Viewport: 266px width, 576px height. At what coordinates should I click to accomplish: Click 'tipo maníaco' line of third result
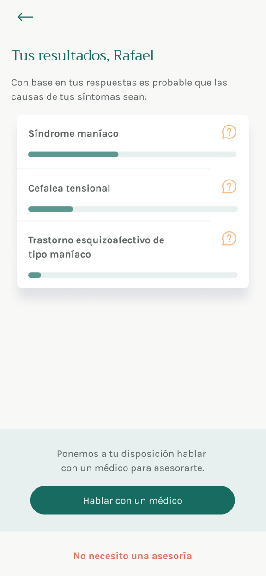(60, 254)
